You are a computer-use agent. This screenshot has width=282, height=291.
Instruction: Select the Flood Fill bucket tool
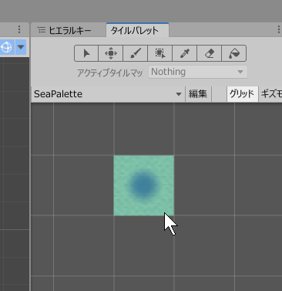pos(233,53)
